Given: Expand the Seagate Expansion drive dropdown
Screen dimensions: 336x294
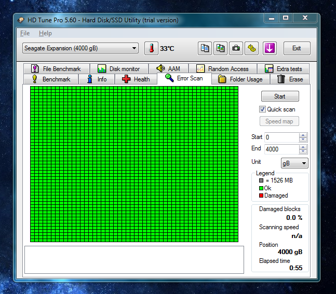Looking at the screenshot, I should click(80, 48).
